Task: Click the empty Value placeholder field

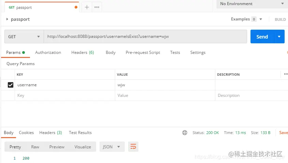Action: (165, 95)
